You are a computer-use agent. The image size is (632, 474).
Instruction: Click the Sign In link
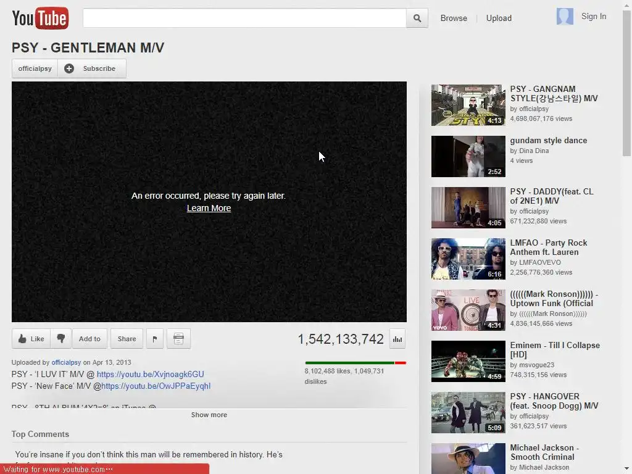click(593, 17)
